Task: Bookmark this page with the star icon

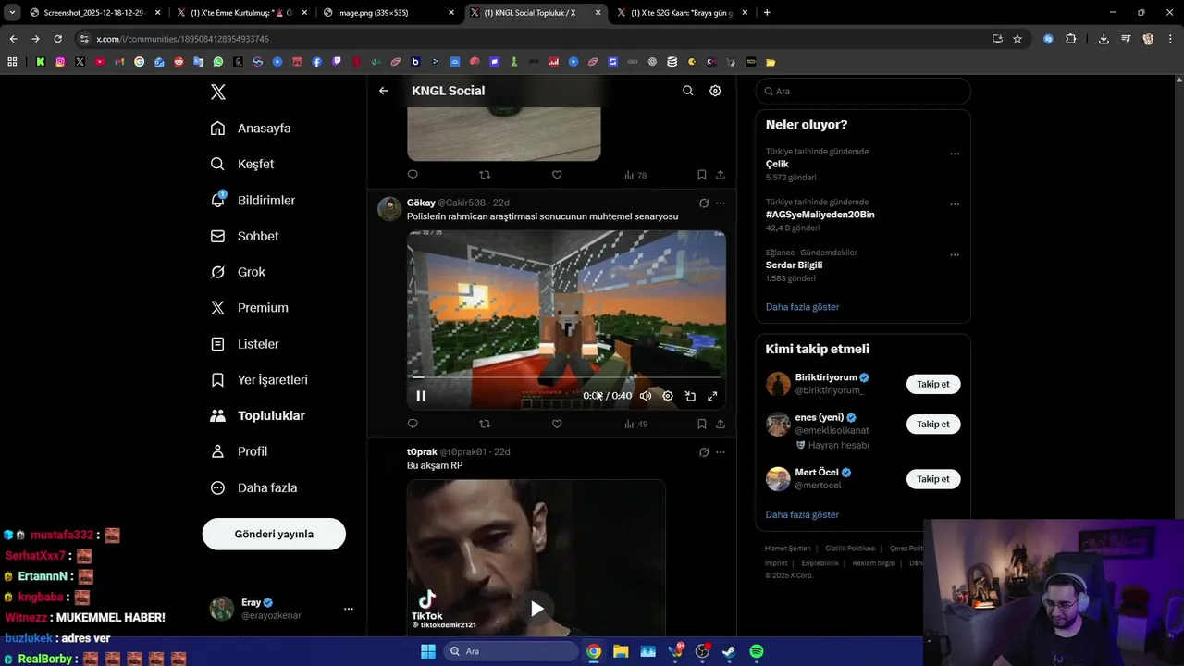Action: pyautogui.click(x=1017, y=39)
